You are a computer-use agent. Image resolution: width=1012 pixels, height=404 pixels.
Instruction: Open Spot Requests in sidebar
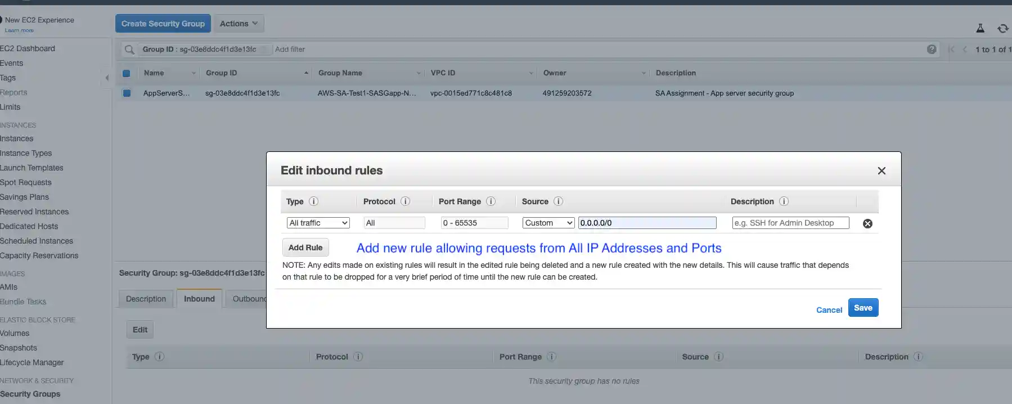(x=25, y=182)
